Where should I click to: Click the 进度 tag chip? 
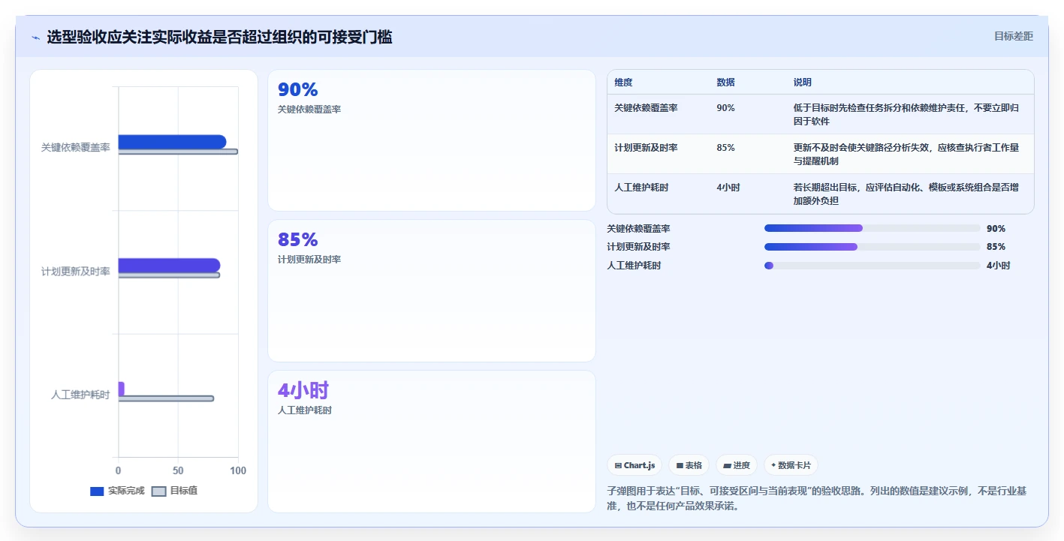[x=737, y=465]
